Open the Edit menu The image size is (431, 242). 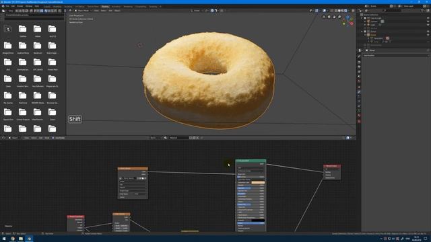[13, 6]
